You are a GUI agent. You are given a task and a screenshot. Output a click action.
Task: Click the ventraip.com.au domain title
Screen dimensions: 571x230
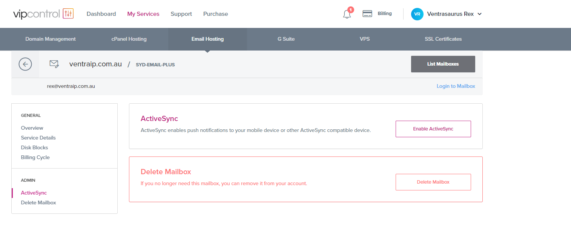tap(95, 64)
